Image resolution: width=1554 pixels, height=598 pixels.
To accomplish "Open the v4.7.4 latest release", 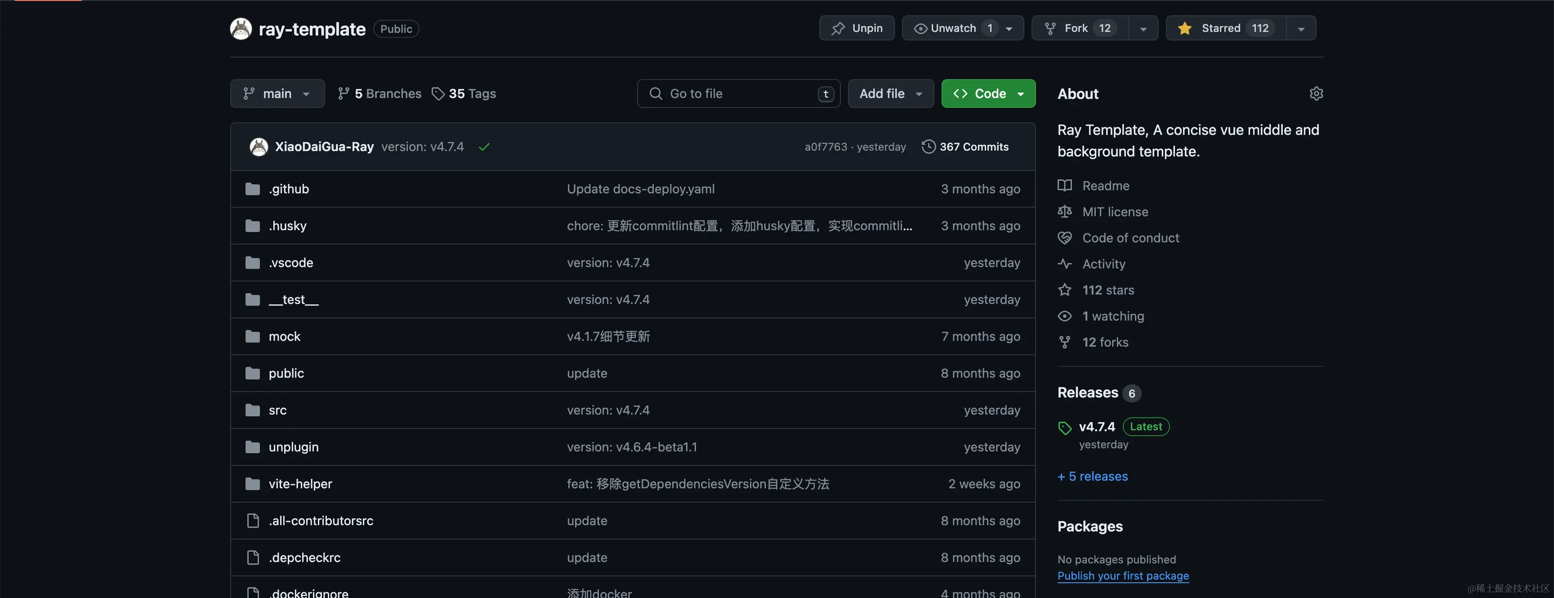I will coord(1097,426).
